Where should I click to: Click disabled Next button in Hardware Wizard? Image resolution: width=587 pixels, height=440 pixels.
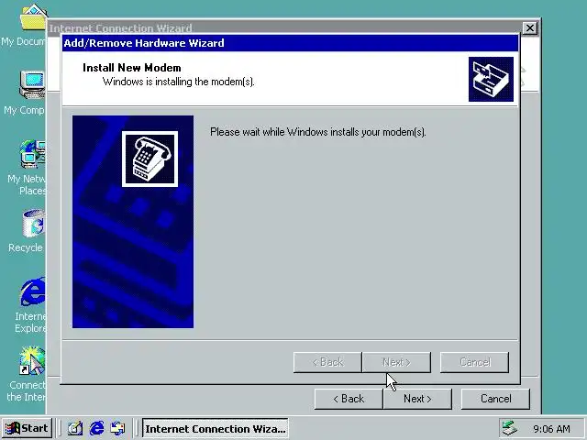click(396, 362)
